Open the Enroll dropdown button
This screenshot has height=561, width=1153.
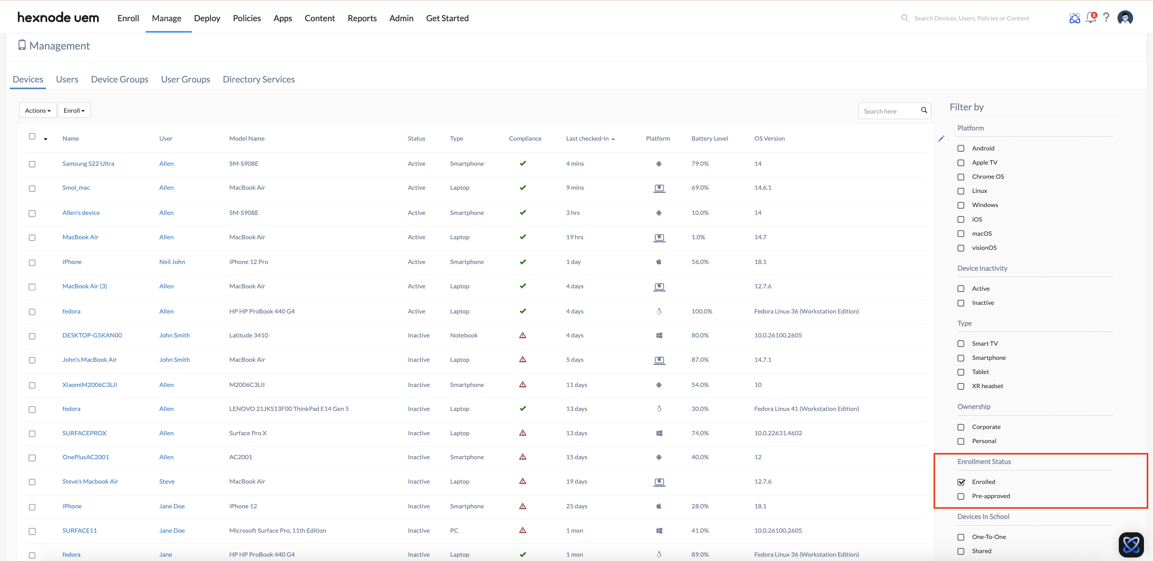(x=74, y=110)
